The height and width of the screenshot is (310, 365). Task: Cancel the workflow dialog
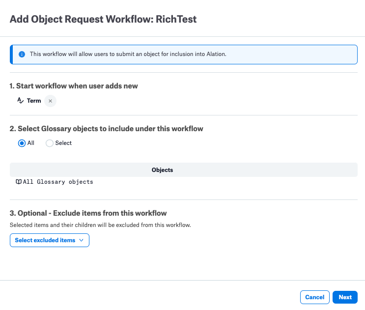315,297
